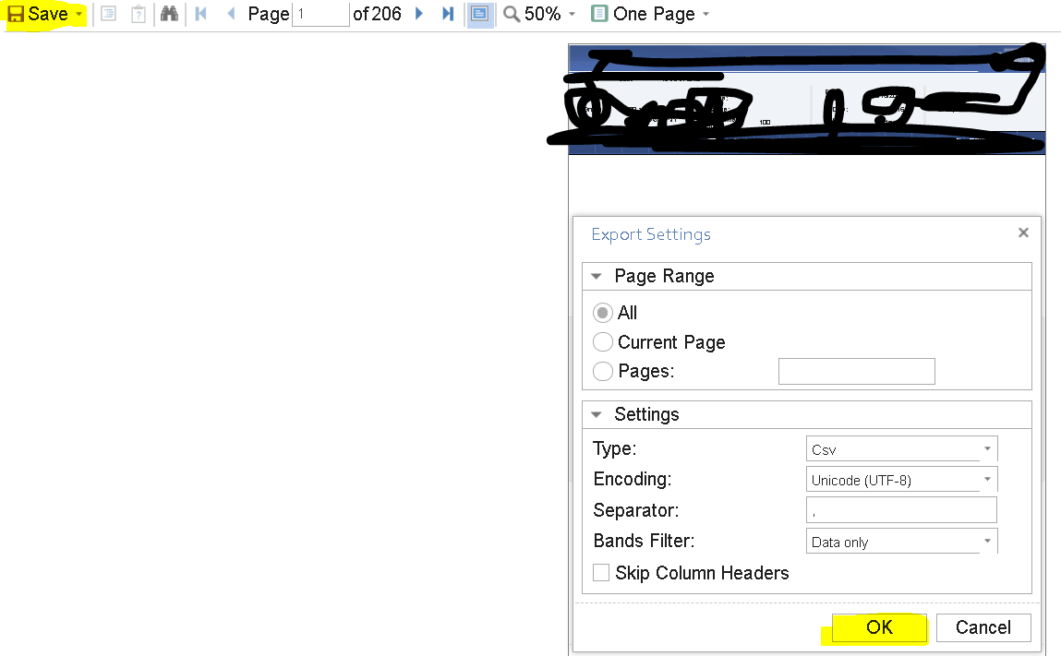Click the 'Type:' label
Screen dimensions: 1061x656
click(614, 449)
